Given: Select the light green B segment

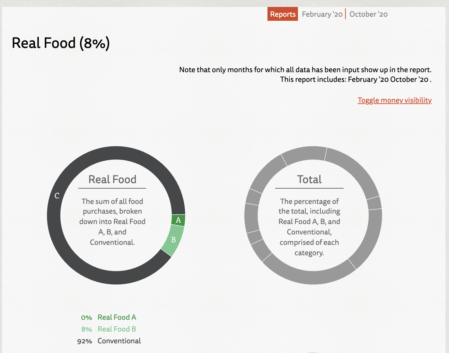Looking at the screenshot, I should coord(173,240).
